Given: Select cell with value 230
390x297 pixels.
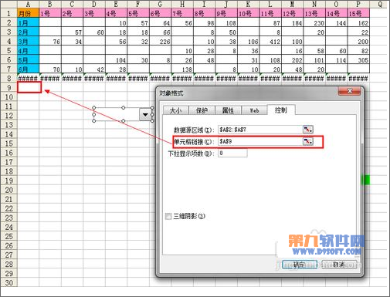Looking at the screenshot, I should (314, 23).
